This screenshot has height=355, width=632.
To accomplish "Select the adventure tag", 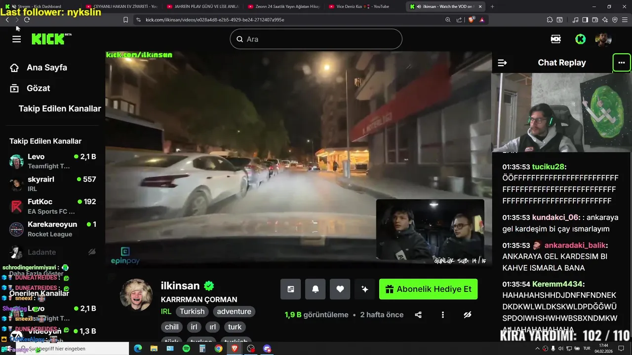I will (234, 312).
